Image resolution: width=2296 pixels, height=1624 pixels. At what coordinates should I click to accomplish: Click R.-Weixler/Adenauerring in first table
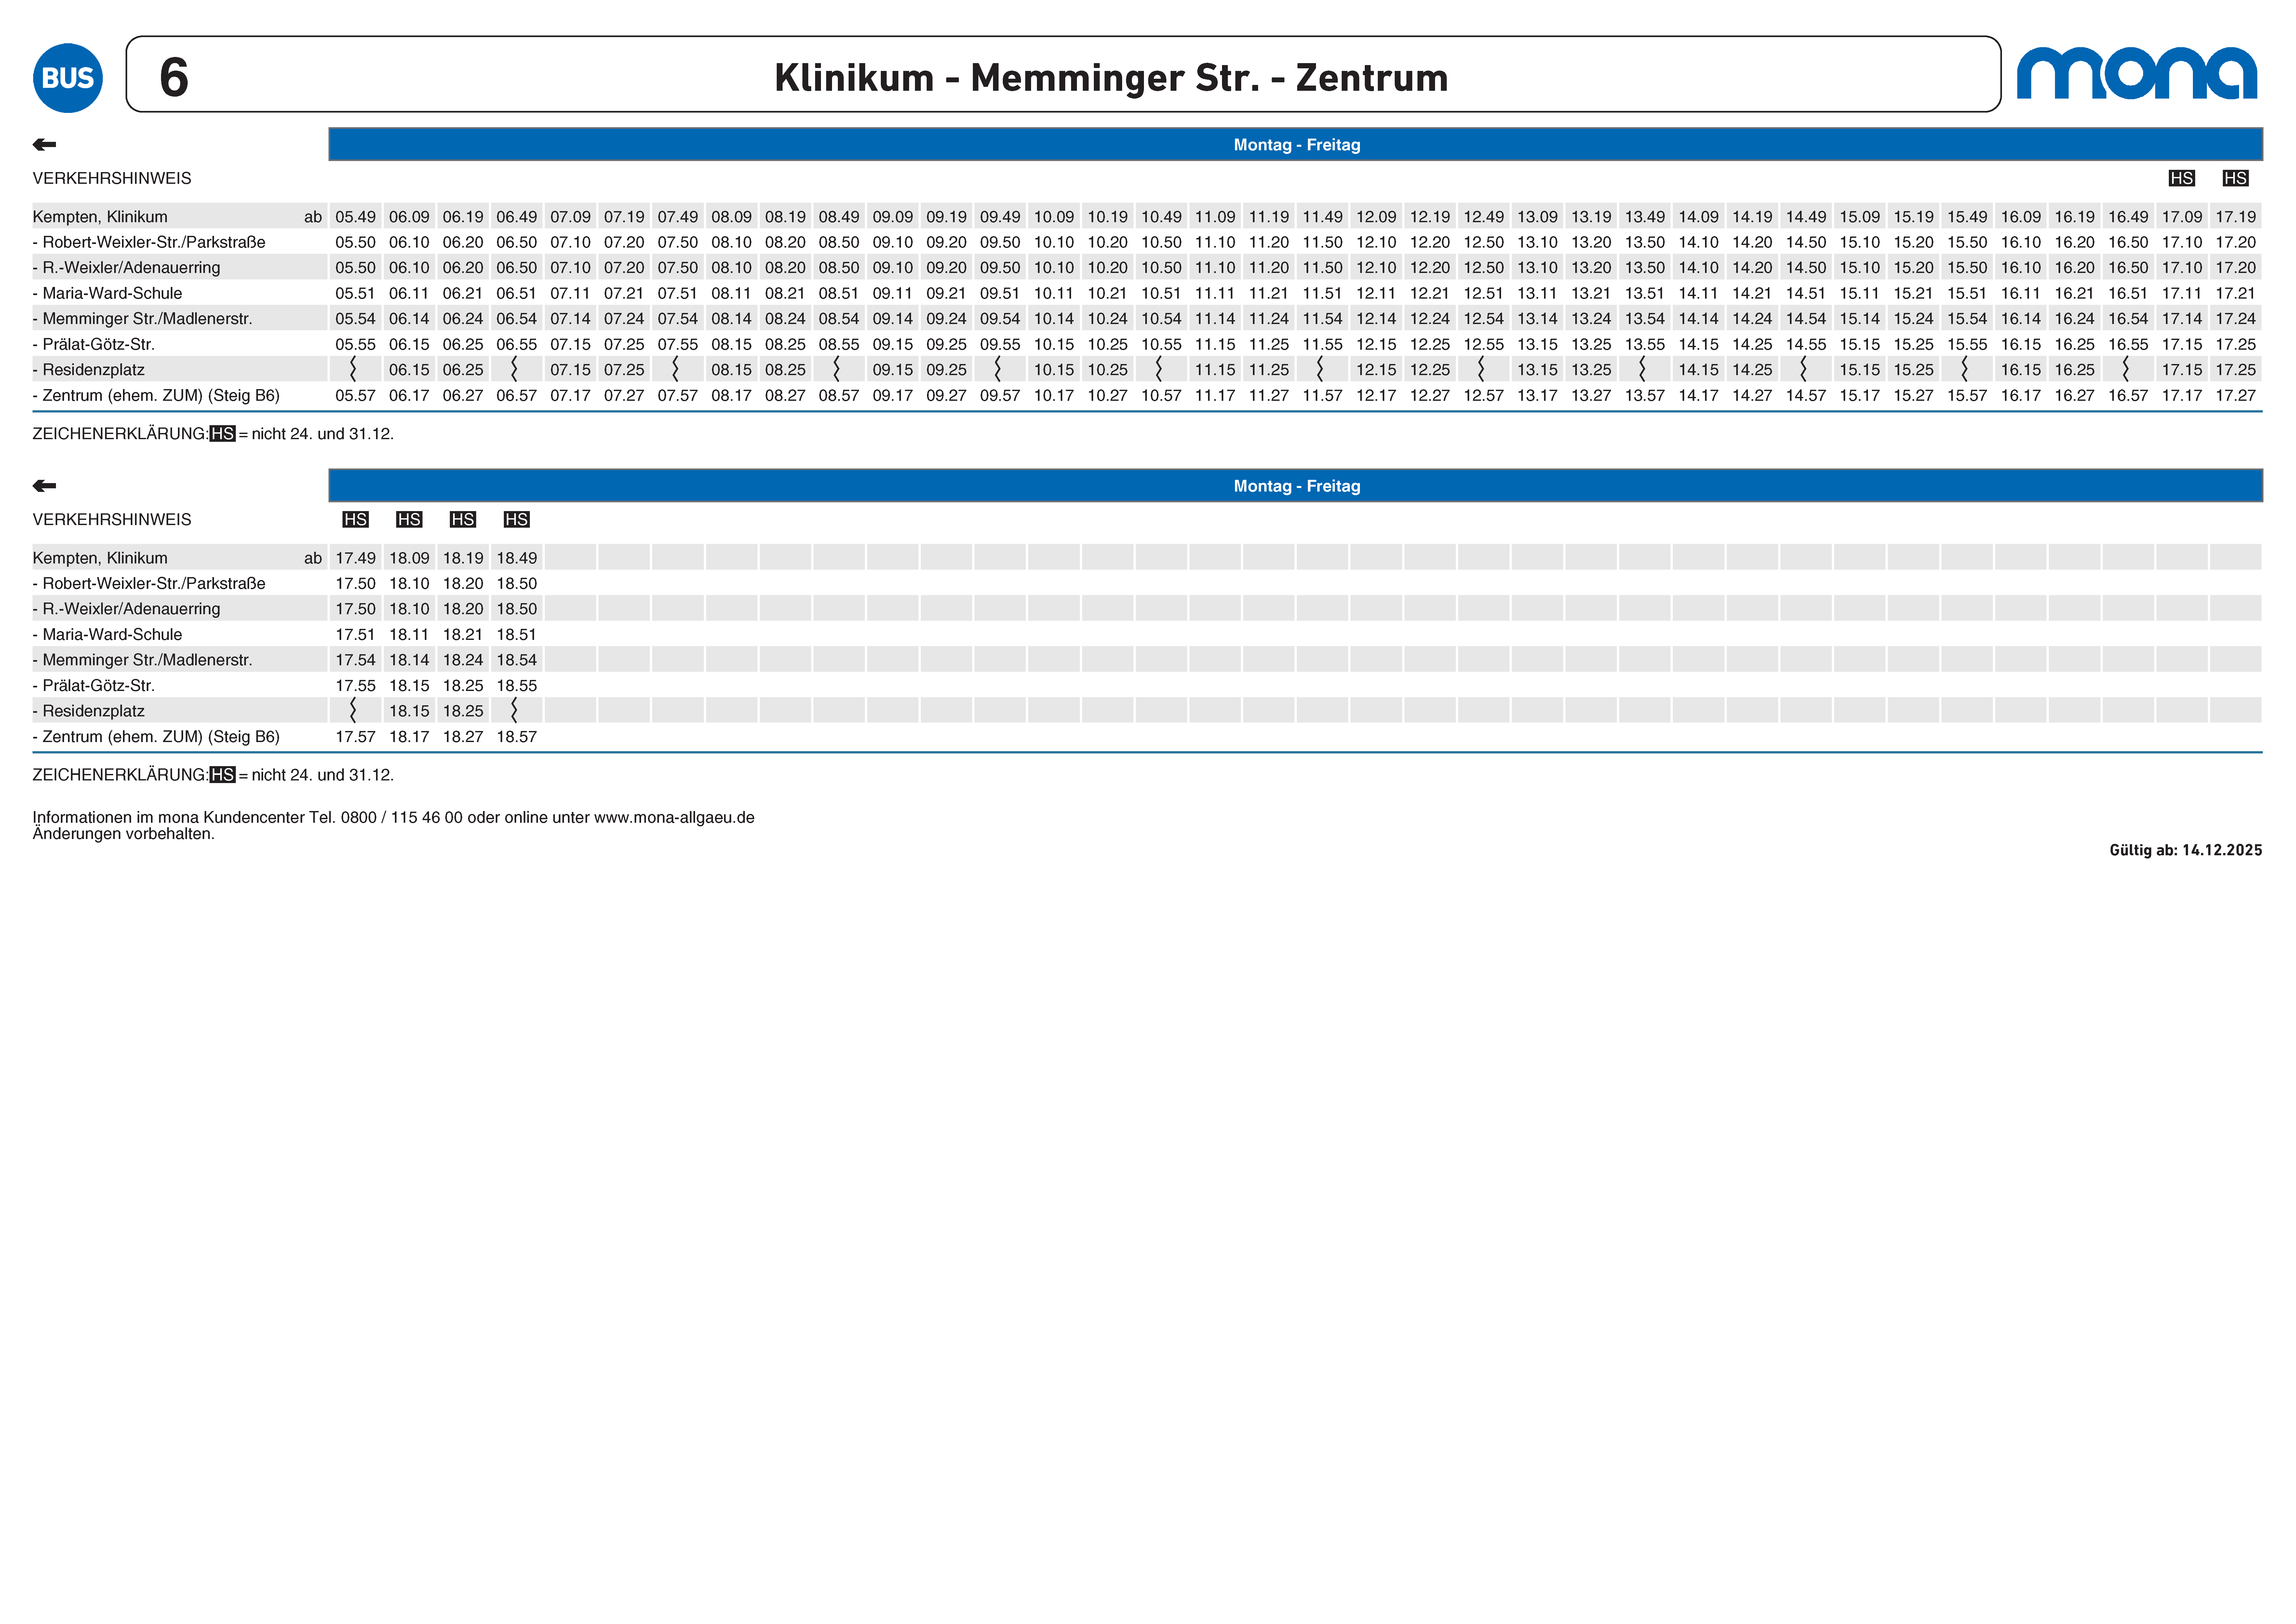click(126, 268)
